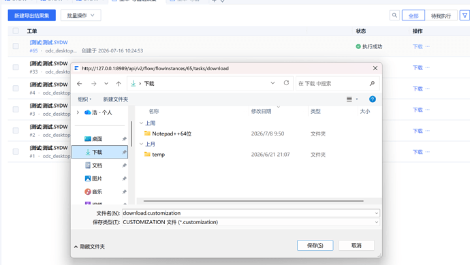Image resolution: width=470 pixels, height=265 pixels.
Task: Open more actions for ticket #4
Action: point(428,89)
